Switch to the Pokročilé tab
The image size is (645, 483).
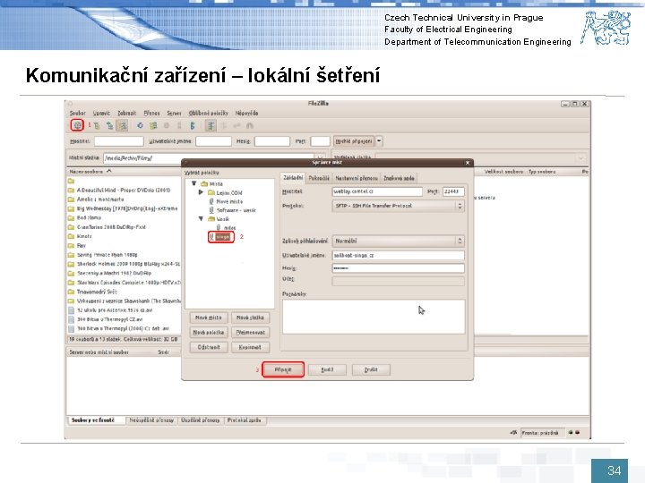pos(319,178)
